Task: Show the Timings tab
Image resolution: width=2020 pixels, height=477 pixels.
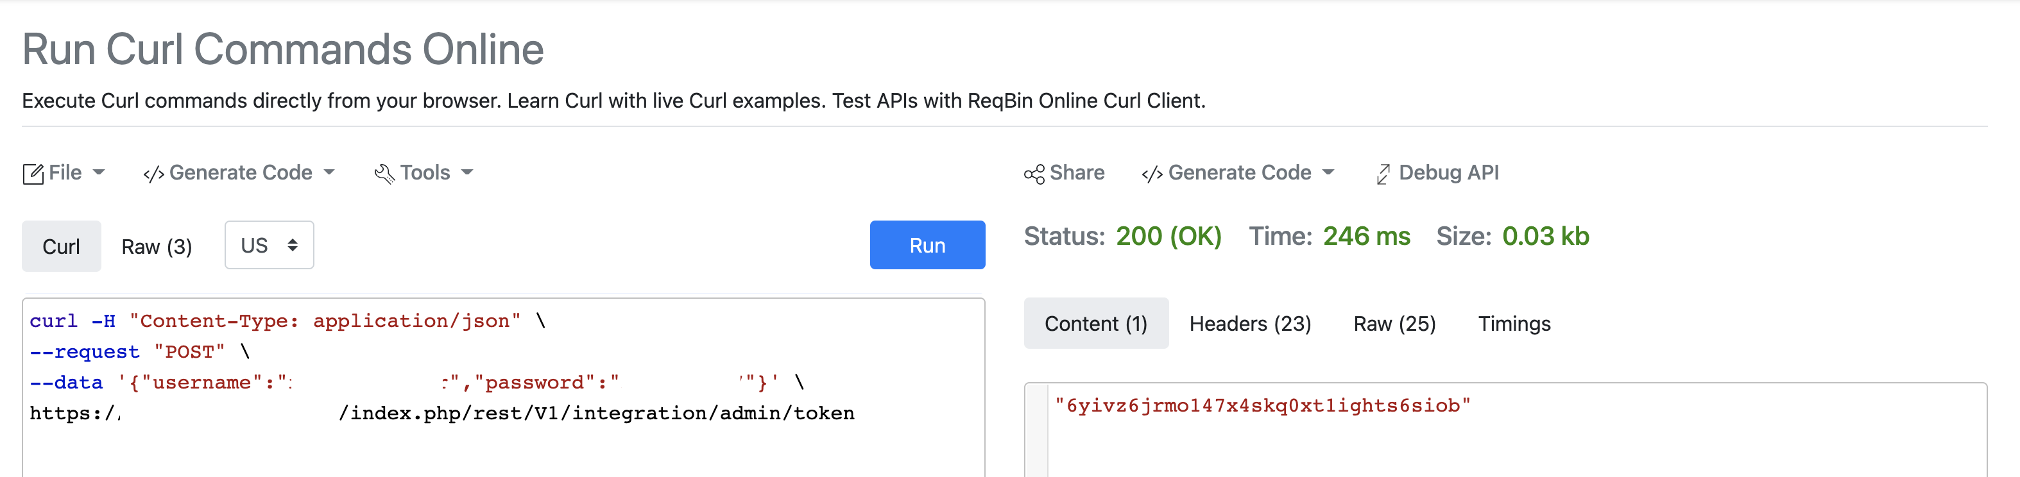Action: point(1514,324)
